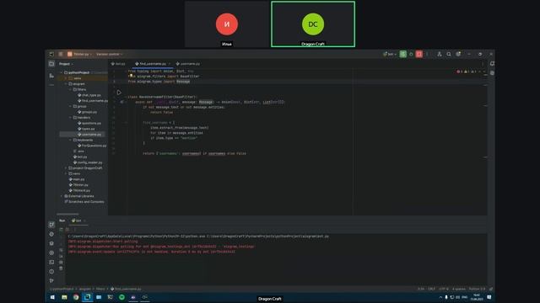Viewport: 540px width, 303px height.
Task: Open the Code With Me people icon
Action: 440,54
